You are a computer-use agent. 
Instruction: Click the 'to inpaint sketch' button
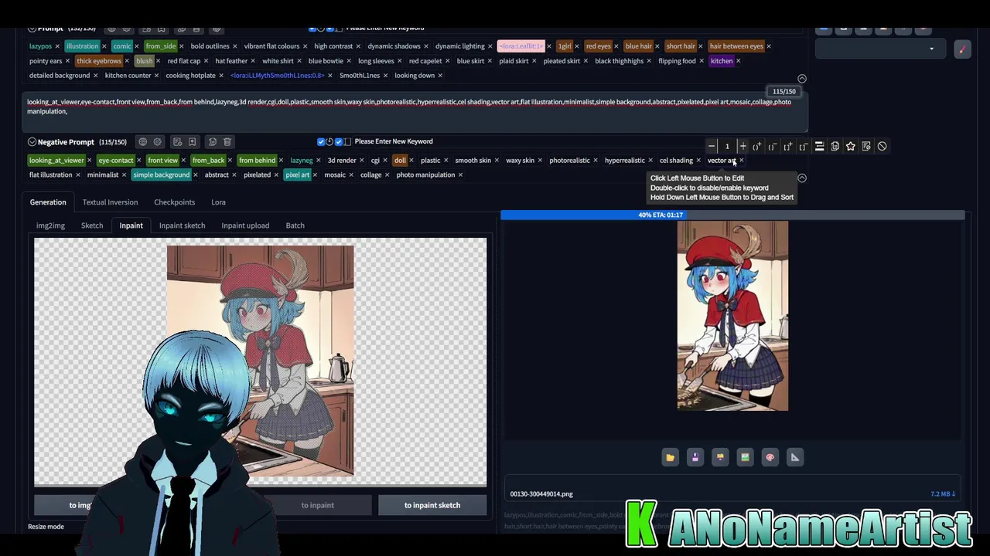[432, 505]
